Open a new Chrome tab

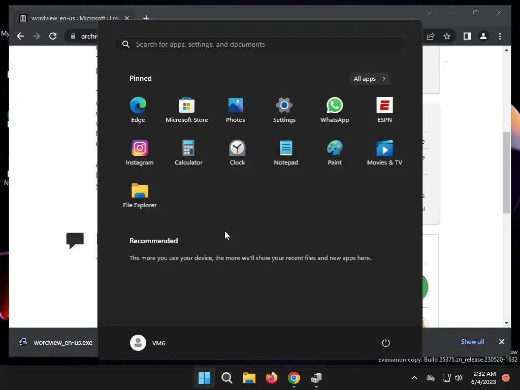[146, 18]
